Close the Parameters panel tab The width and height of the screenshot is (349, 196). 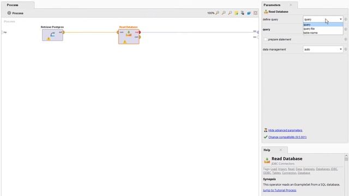coord(291,5)
